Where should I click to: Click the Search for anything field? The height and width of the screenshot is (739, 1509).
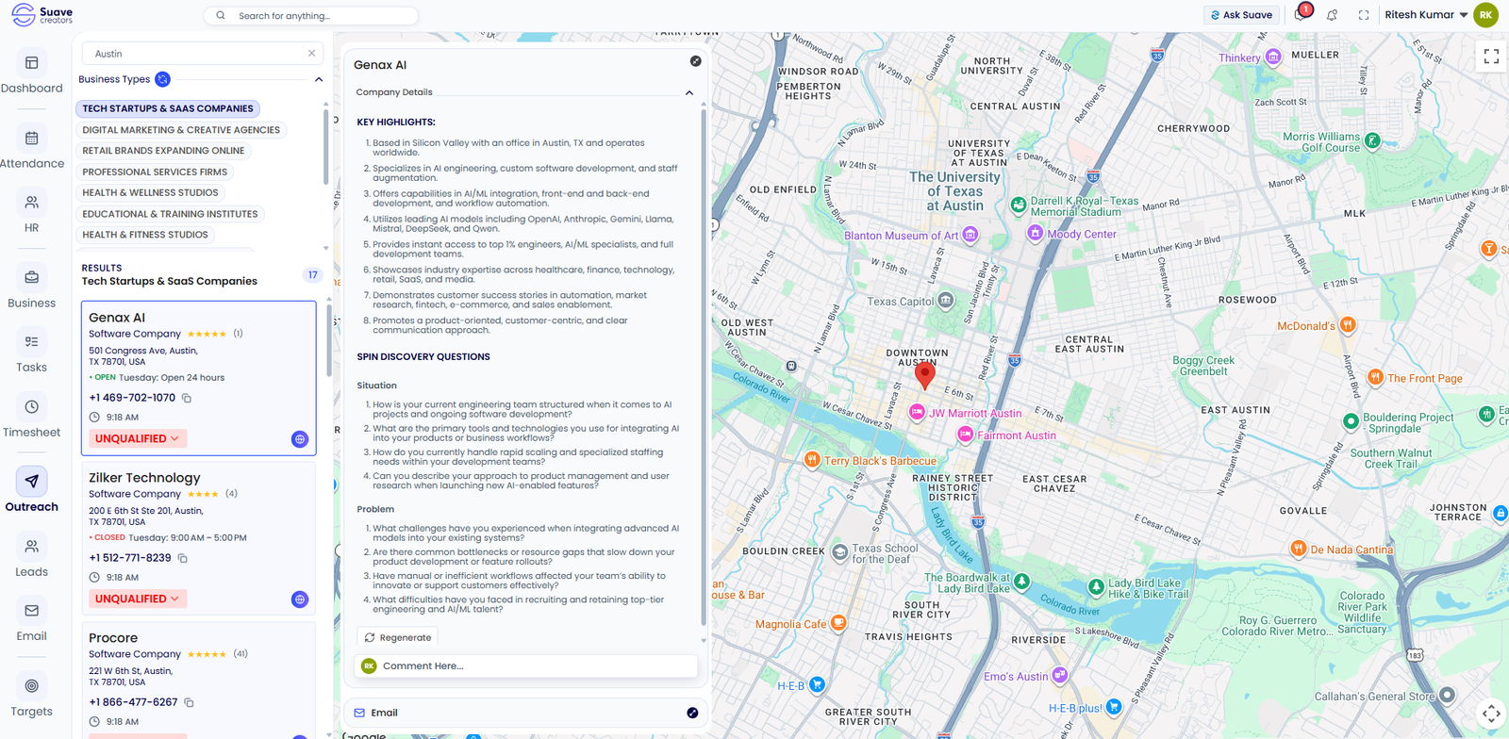click(311, 16)
